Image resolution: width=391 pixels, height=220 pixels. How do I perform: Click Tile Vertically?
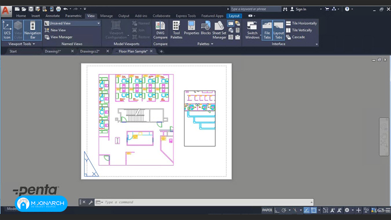[x=299, y=30]
